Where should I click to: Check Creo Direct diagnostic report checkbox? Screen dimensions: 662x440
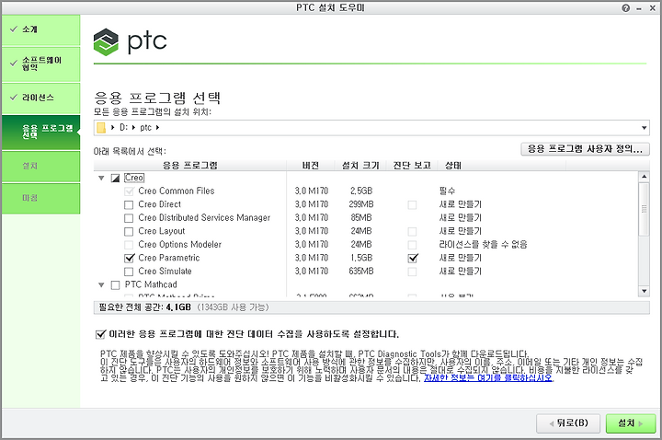point(412,205)
